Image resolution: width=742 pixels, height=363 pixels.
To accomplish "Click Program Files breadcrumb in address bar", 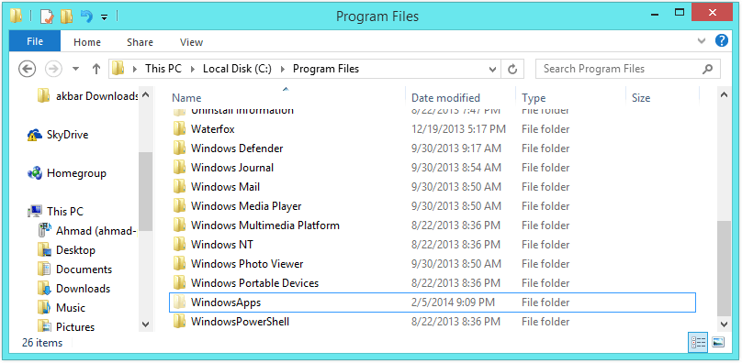I will click(x=326, y=69).
